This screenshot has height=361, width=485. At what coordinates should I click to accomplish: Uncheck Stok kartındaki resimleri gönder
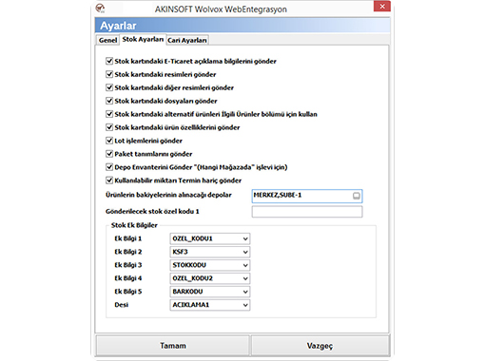pyautogui.click(x=109, y=74)
